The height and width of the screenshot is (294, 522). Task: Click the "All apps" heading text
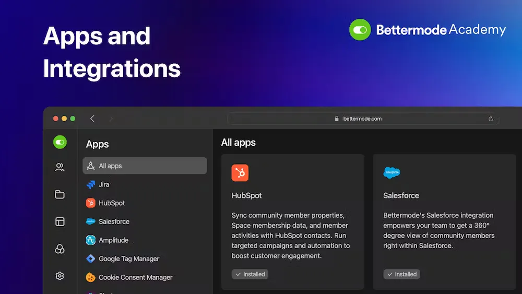[239, 143]
